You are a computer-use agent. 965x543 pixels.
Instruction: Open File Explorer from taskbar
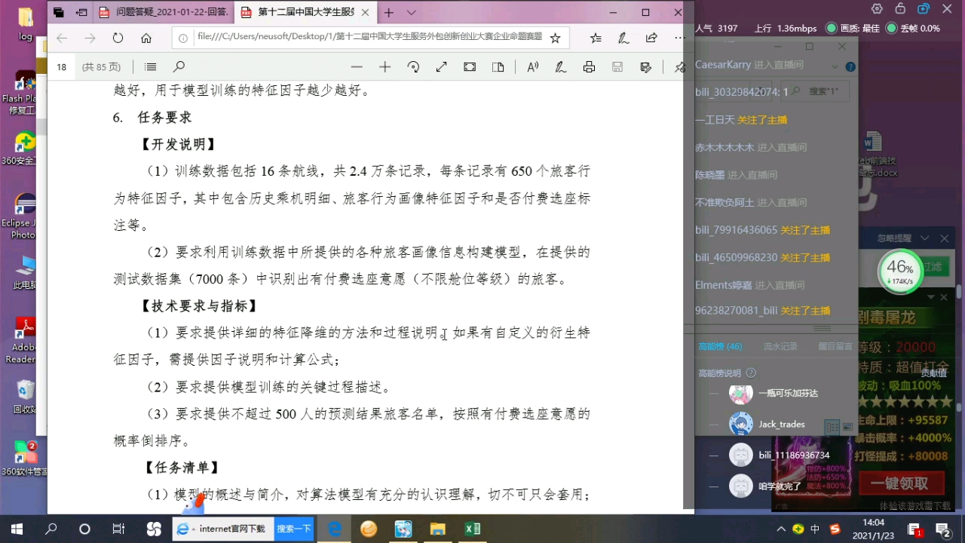(x=438, y=529)
